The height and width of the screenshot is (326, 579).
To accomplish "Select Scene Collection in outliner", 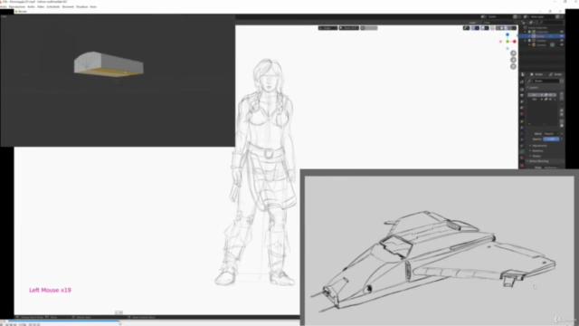I will pos(537,28).
